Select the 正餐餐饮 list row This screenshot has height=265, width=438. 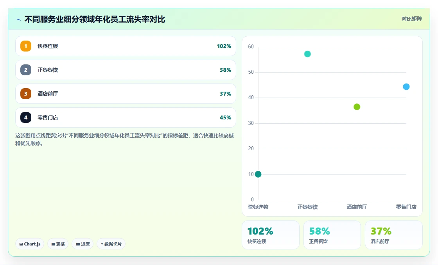126,70
